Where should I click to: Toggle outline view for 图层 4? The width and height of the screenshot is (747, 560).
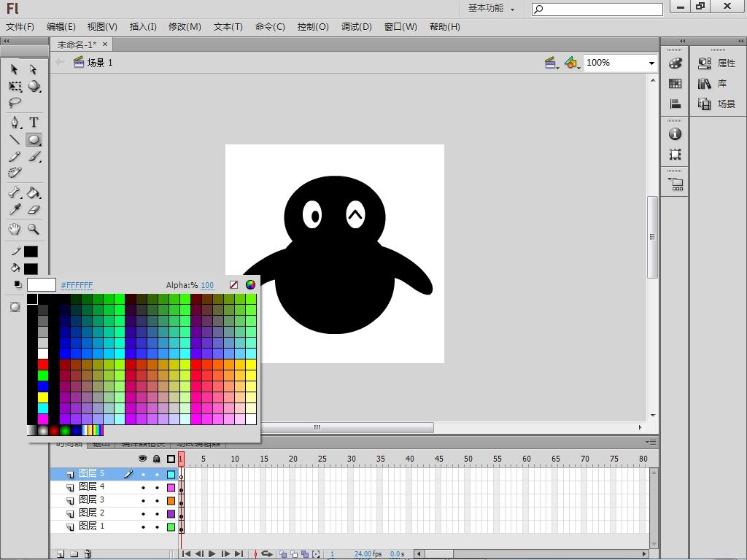pos(171,488)
